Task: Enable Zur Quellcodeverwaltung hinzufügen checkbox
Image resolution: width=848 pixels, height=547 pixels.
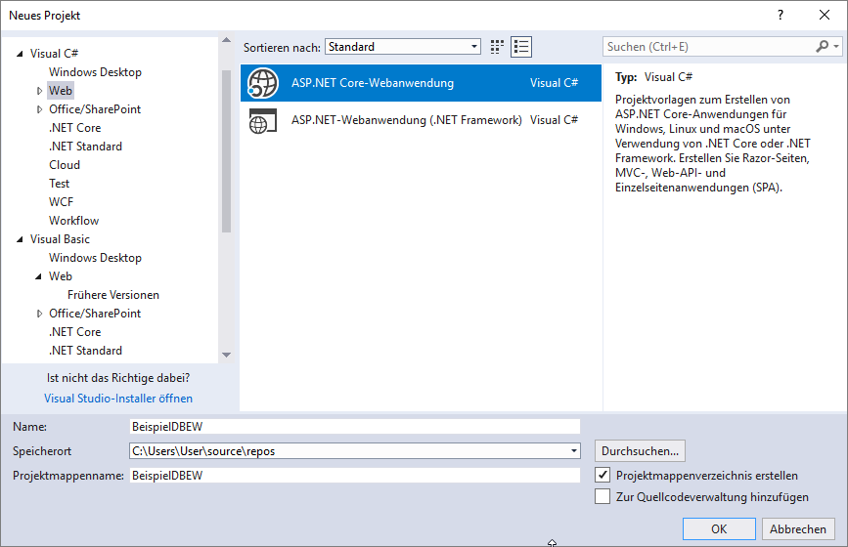Action: point(603,496)
